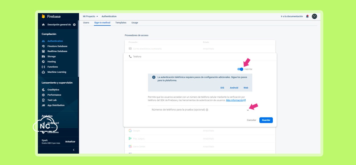Navigate to Storage in sidebar

click(x=52, y=57)
